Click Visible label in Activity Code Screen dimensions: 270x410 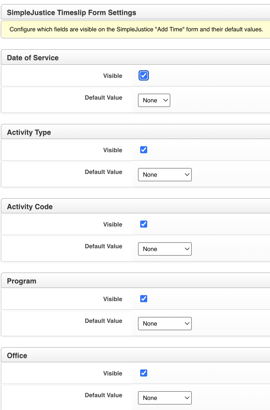coord(113,224)
